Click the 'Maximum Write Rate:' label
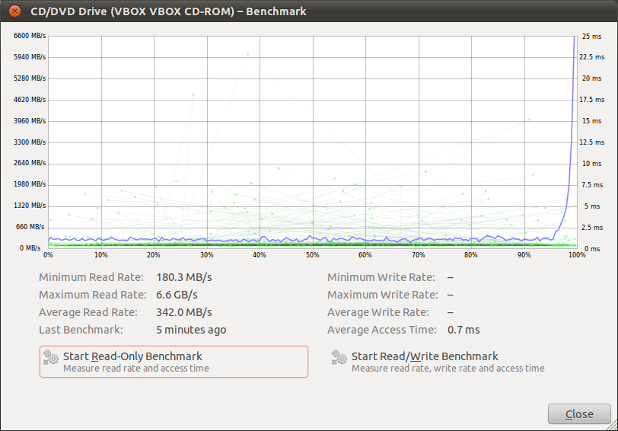 pos(383,295)
